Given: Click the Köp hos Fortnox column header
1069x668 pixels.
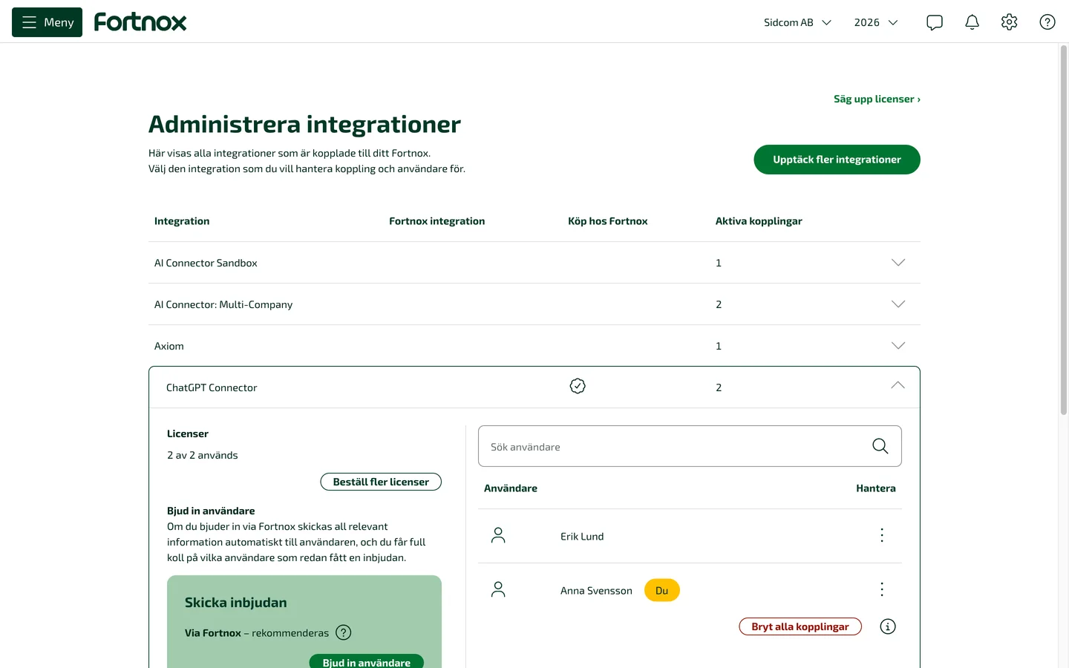Looking at the screenshot, I should tap(608, 221).
